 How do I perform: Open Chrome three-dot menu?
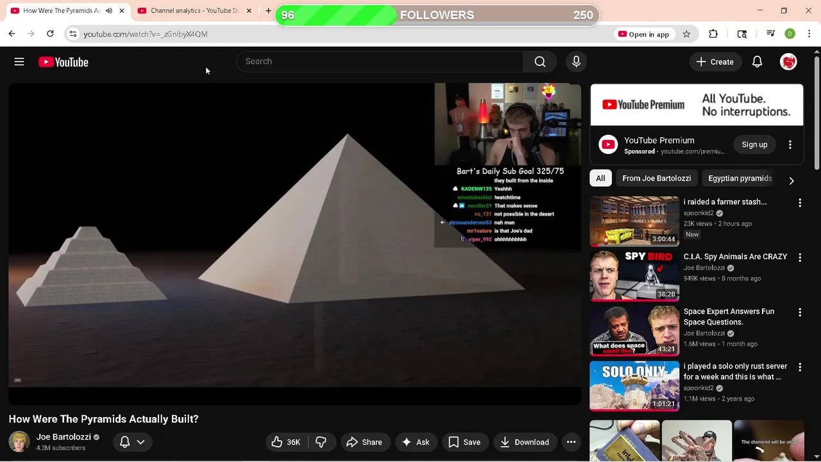(x=809, y=34)
